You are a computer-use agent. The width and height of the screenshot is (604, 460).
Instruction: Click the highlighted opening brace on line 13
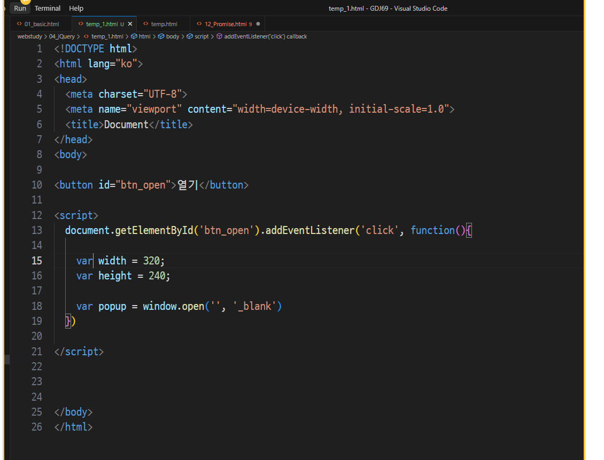point(469,230)
